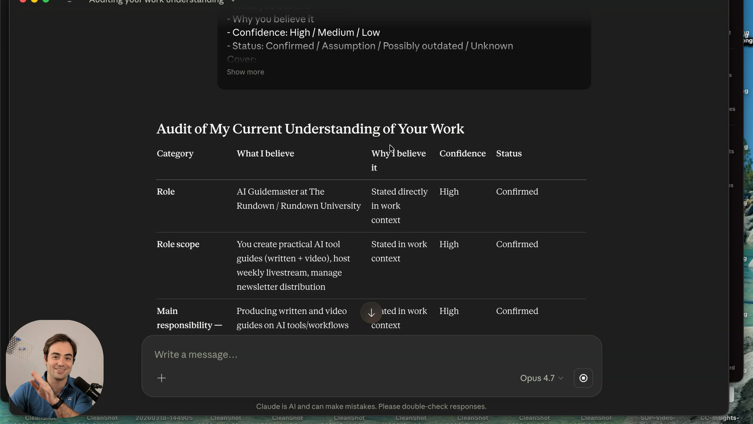
Task: Click the What I believe column header
Action: [265, 153]
